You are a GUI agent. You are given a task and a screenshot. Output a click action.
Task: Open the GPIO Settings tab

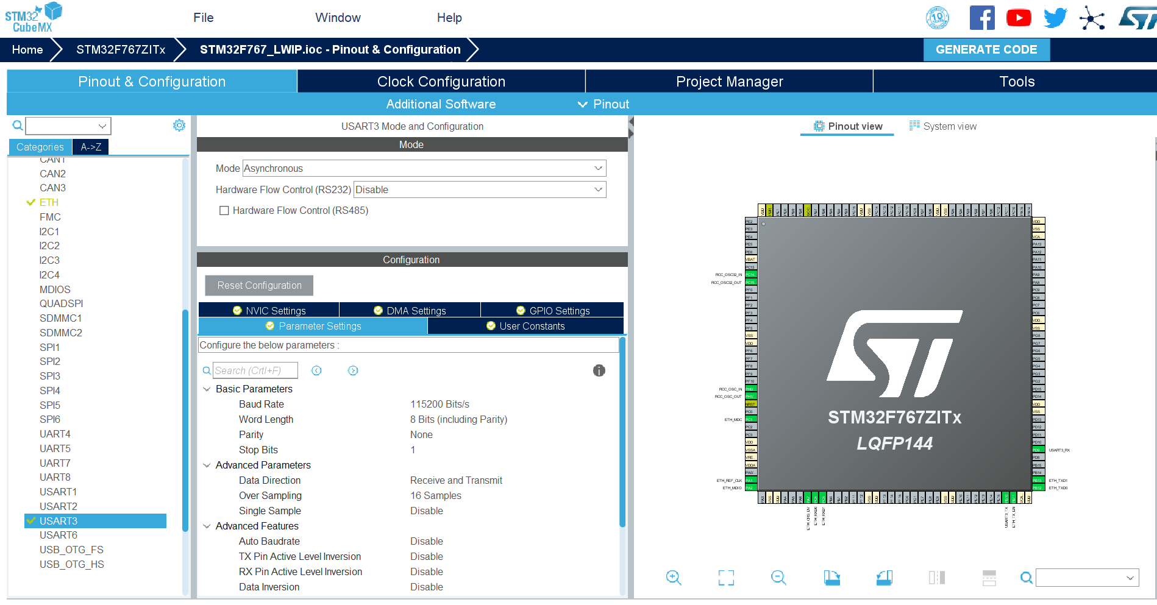click(x=552, y=310)
